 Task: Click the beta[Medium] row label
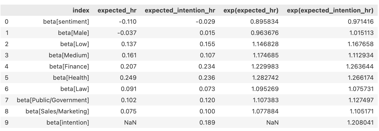pos(69,55)
